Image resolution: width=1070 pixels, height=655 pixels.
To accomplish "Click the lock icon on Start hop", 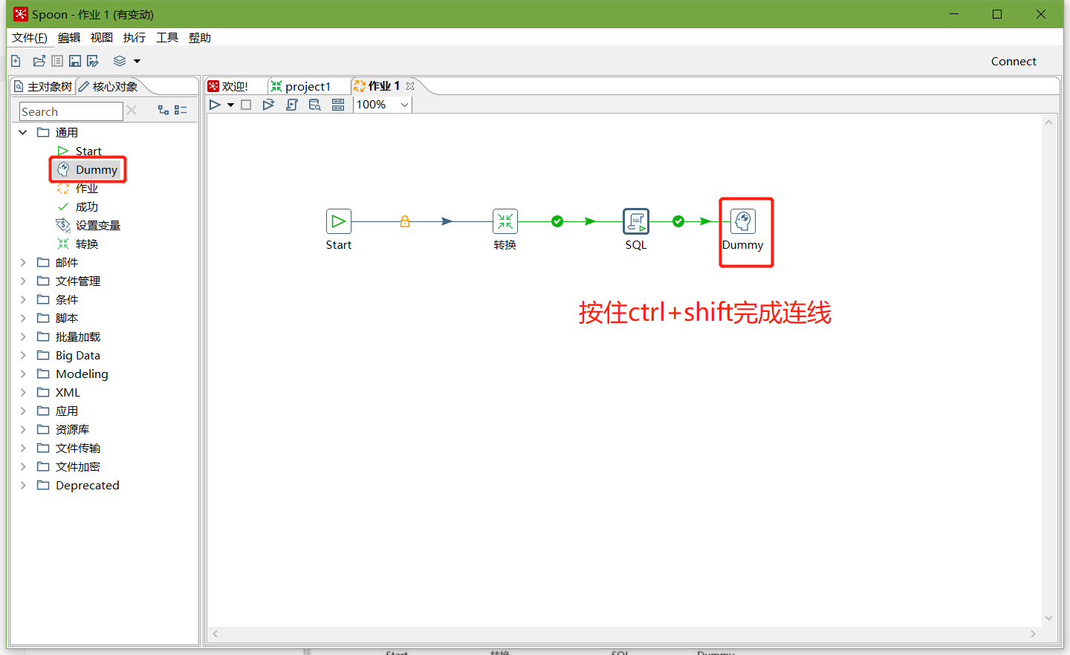I will pos(405,221).
